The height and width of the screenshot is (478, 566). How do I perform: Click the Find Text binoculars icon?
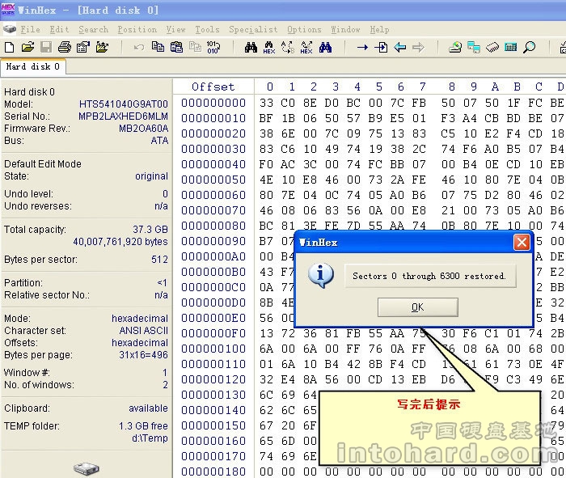[251, 47]
